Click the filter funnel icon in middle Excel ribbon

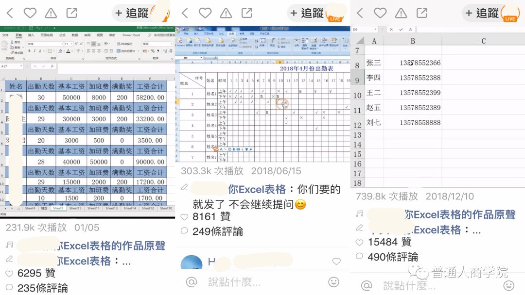(x=272, y=40)
